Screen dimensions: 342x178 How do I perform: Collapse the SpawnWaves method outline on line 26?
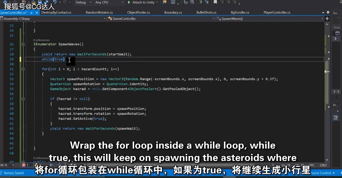23,44
